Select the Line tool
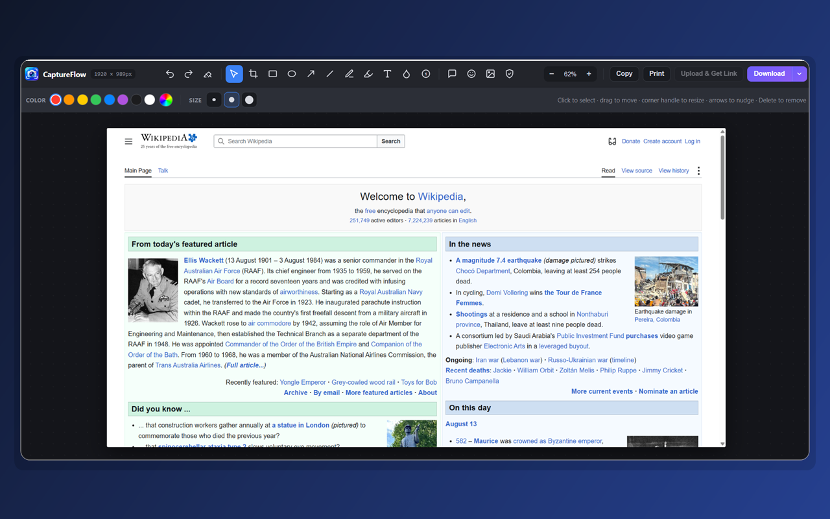The image size is (830, 519). click(330, 74)
